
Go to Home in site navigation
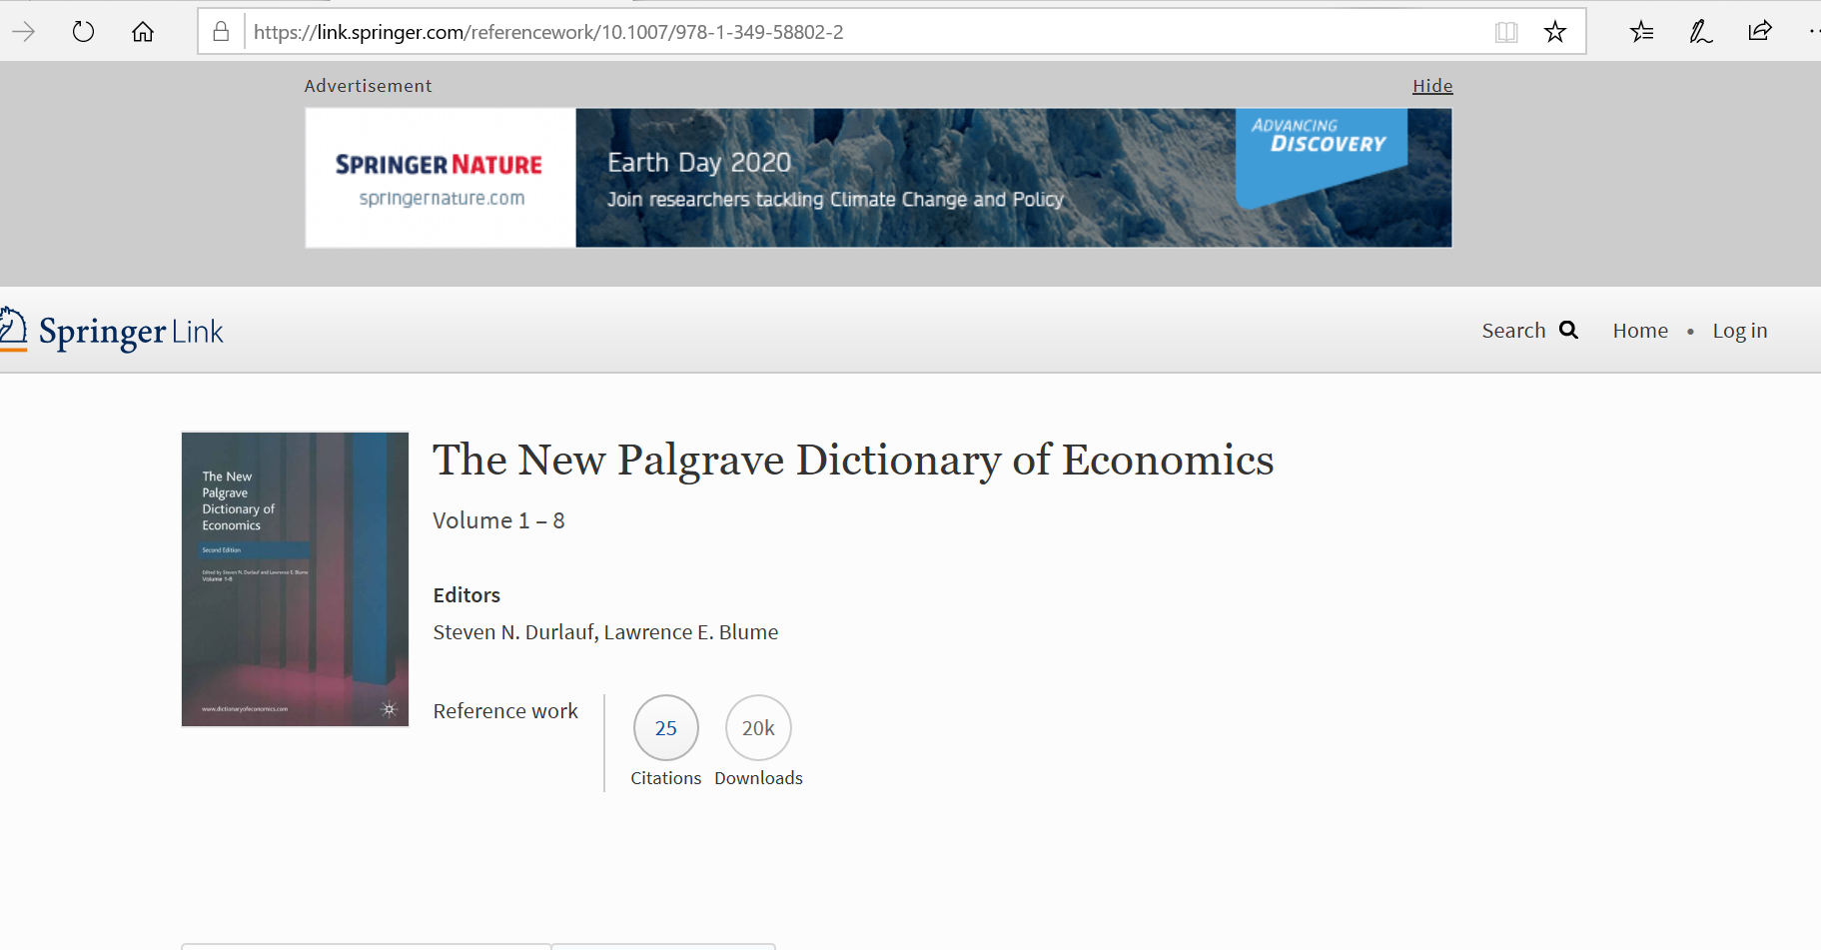1640,331
